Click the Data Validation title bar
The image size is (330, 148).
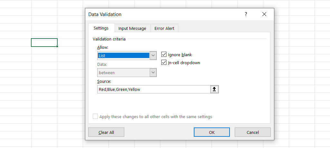click(x=161, y=14)
